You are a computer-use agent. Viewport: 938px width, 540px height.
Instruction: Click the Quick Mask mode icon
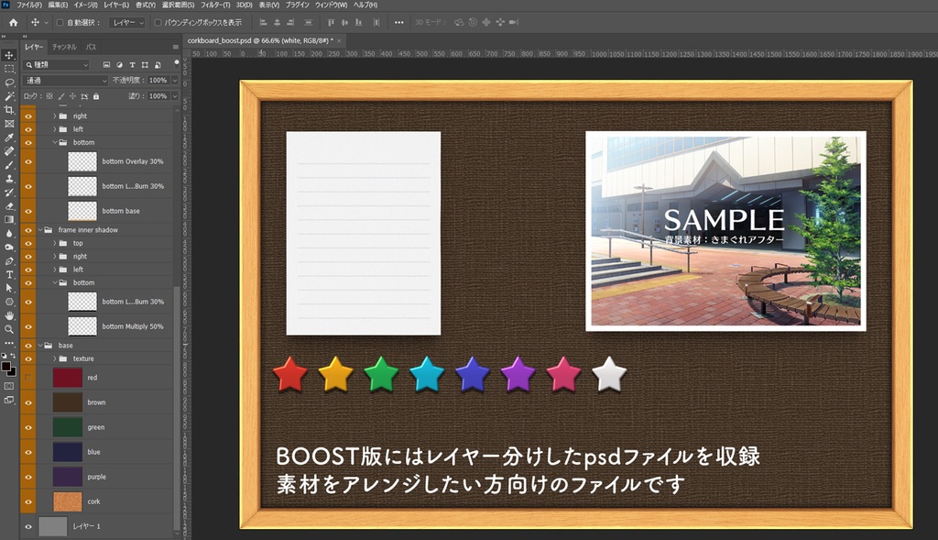point(9,386)
